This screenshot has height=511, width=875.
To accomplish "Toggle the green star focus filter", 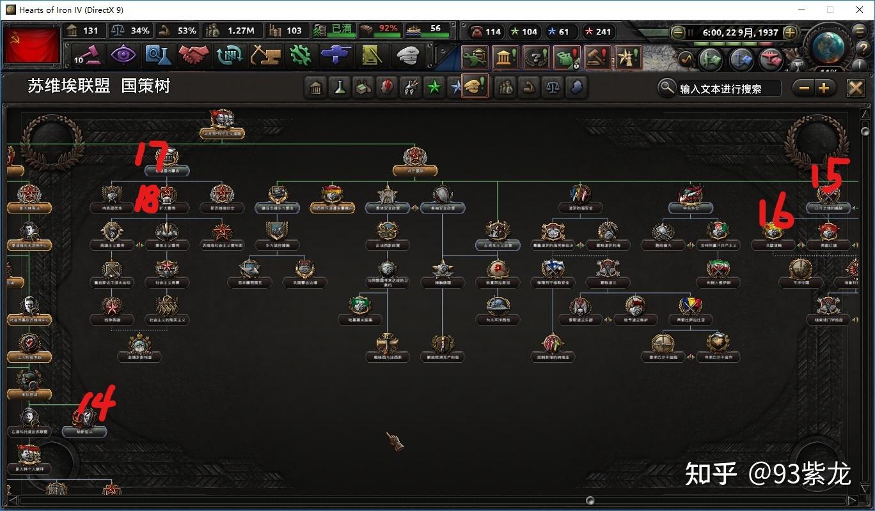I will pyautogui.click(x=434, y=88).
